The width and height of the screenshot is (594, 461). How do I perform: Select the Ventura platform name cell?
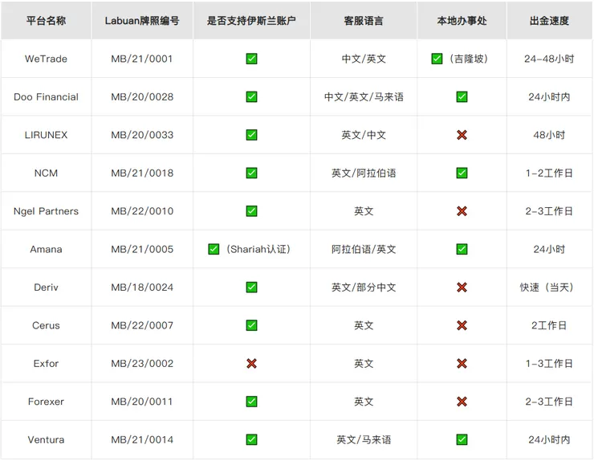(47, 440)
